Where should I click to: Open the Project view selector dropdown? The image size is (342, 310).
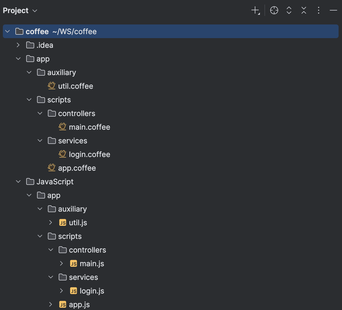click(34, 10)
